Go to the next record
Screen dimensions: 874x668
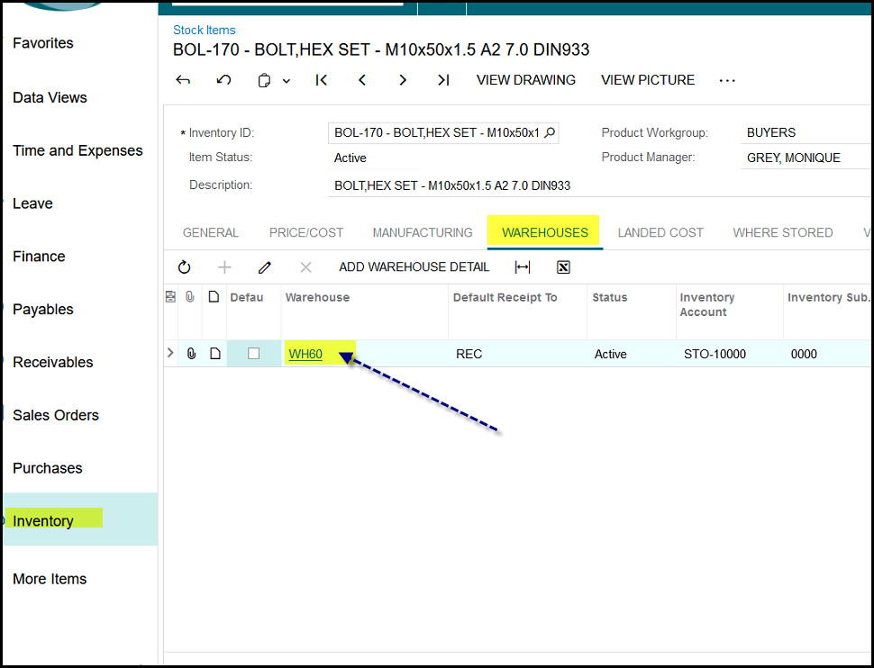point(403,80)
